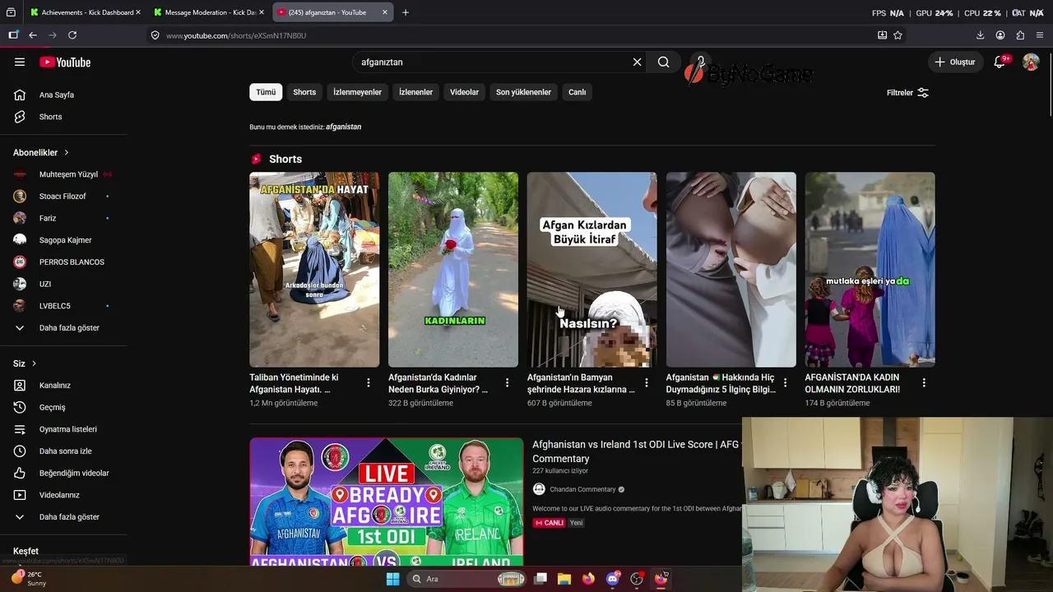
Task: Open options for 'Kadın Olmanın Zorlukları' short
Action: pos(924,383)
